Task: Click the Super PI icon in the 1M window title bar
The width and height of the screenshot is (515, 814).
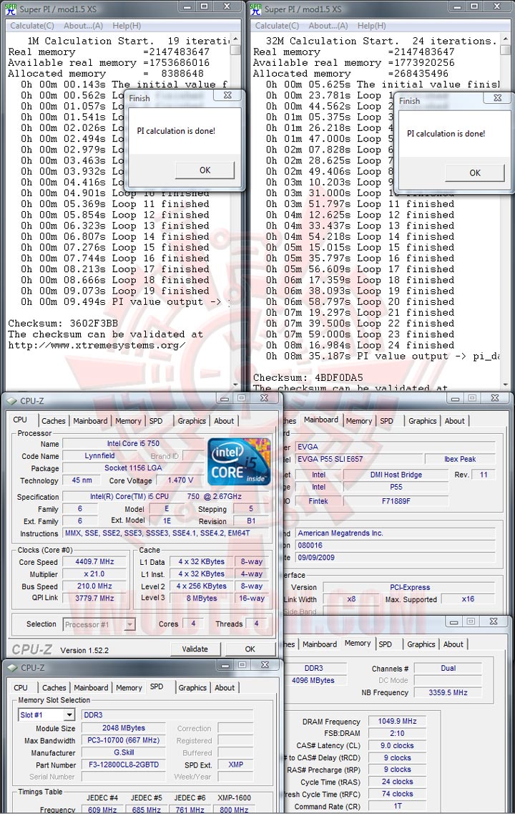Action: pyautogui.click(x=11, y=9)
